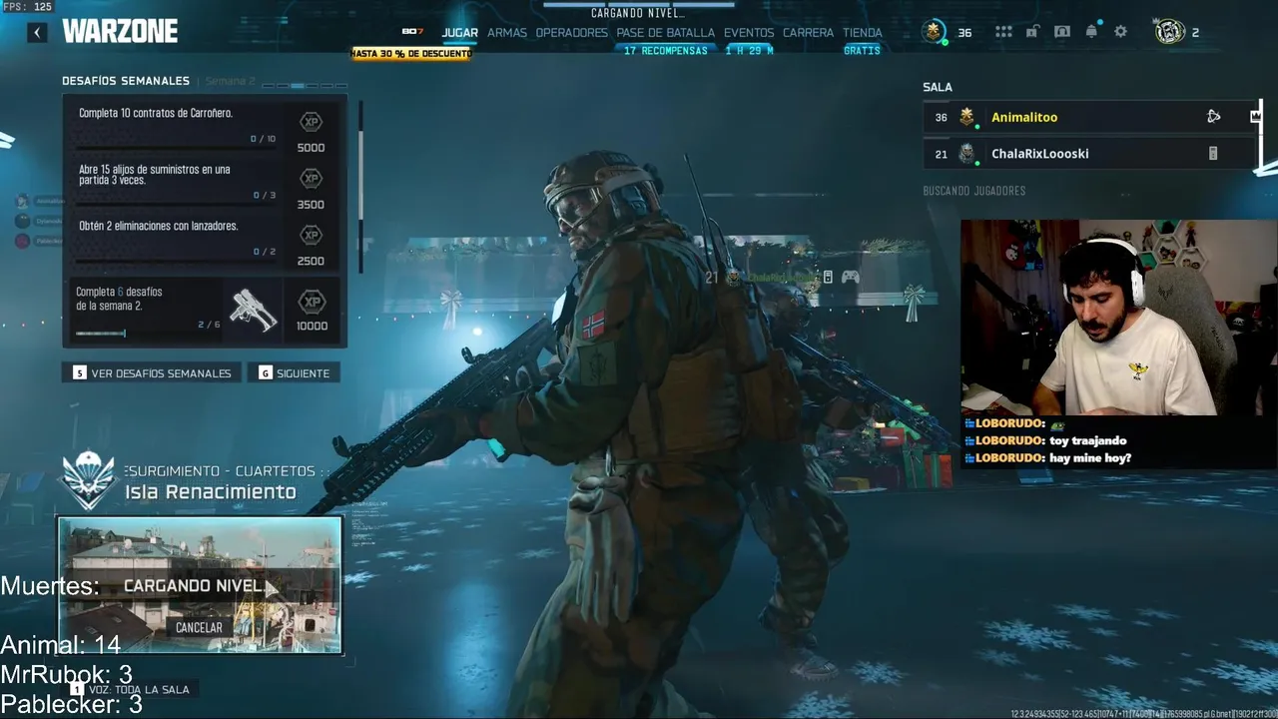Click the 'HASTA 30 % DE DESCUENTO' banner
This screenshot has width=1278, height=719.
click(410, 53)
